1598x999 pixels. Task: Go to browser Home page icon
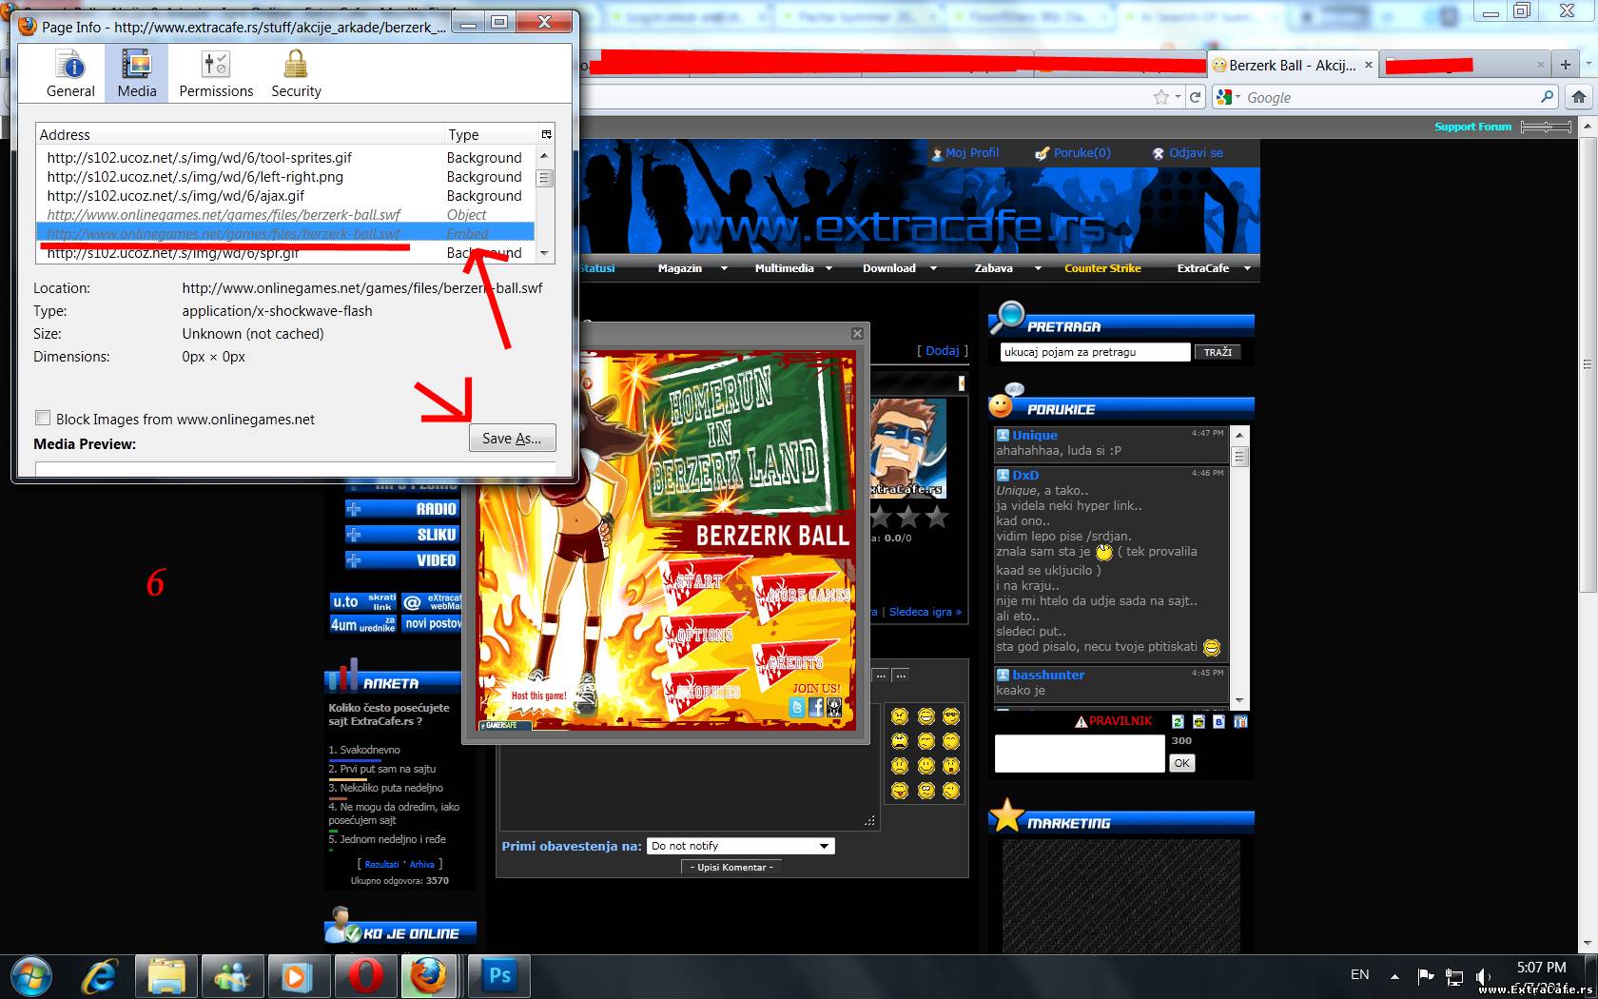(x=1579, y=97)
